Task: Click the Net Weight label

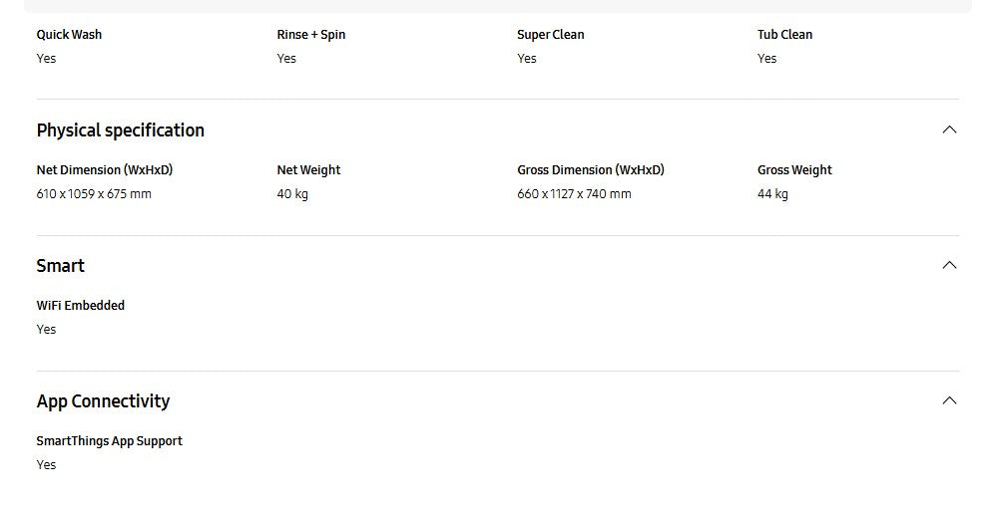Action: coord(308,170)
